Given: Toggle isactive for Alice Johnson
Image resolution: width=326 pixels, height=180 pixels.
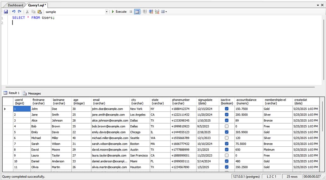Looking at the screenshot, I should click(227, 120).
